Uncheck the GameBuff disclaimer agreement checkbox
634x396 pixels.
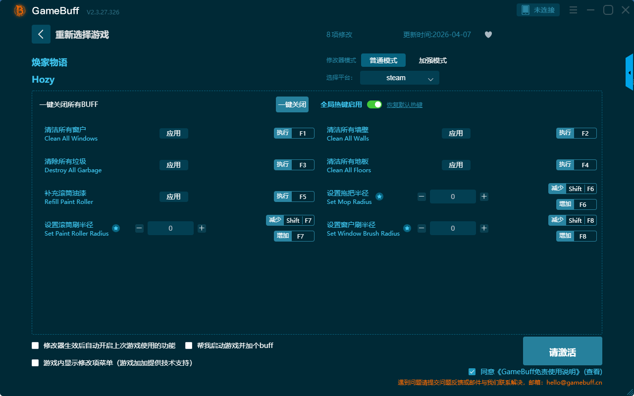coord(472,371)
